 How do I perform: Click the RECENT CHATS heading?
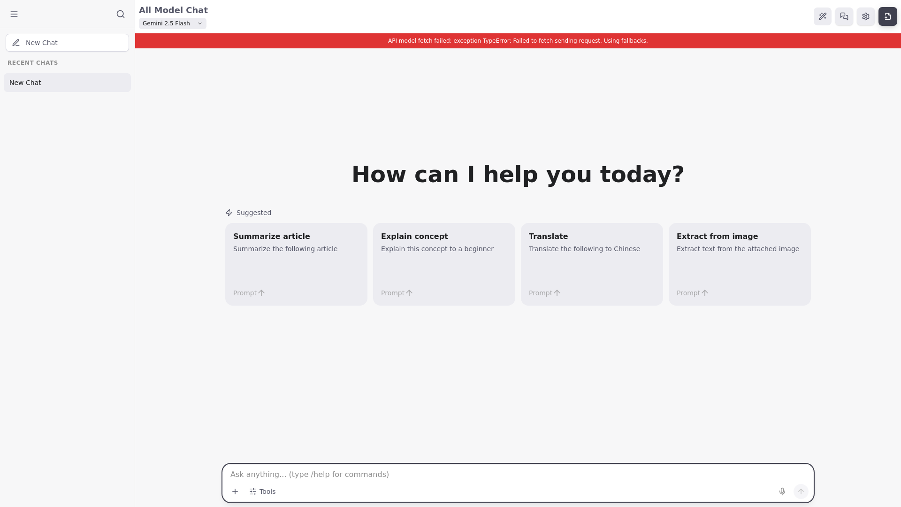click(x=33, y=63)
